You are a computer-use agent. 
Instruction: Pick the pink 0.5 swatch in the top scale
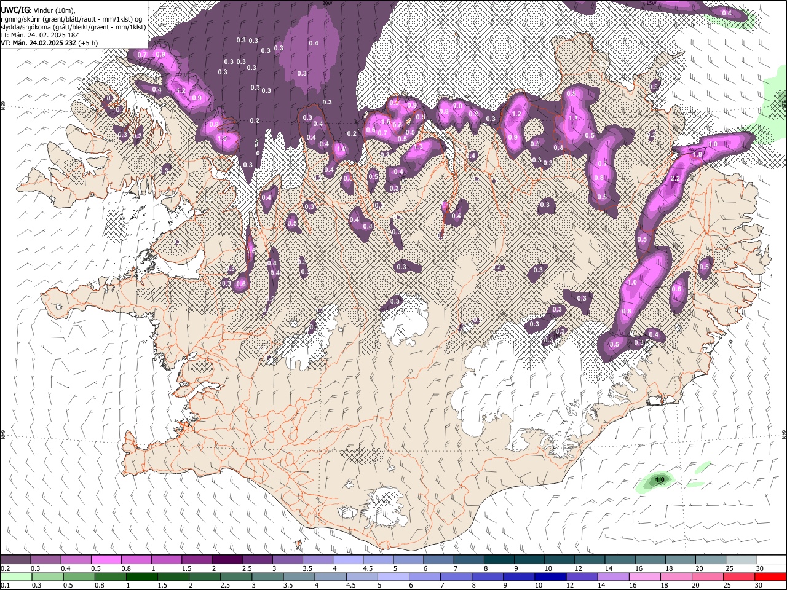point(106,559)
